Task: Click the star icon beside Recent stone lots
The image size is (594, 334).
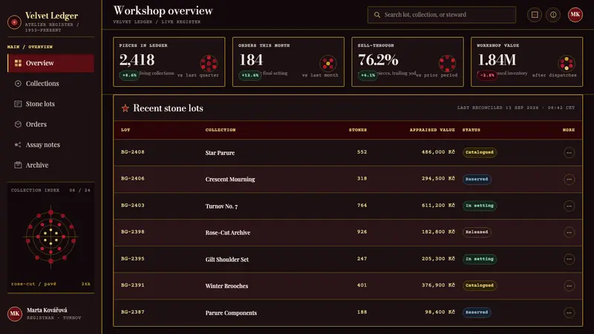Action: coord(125,108)
